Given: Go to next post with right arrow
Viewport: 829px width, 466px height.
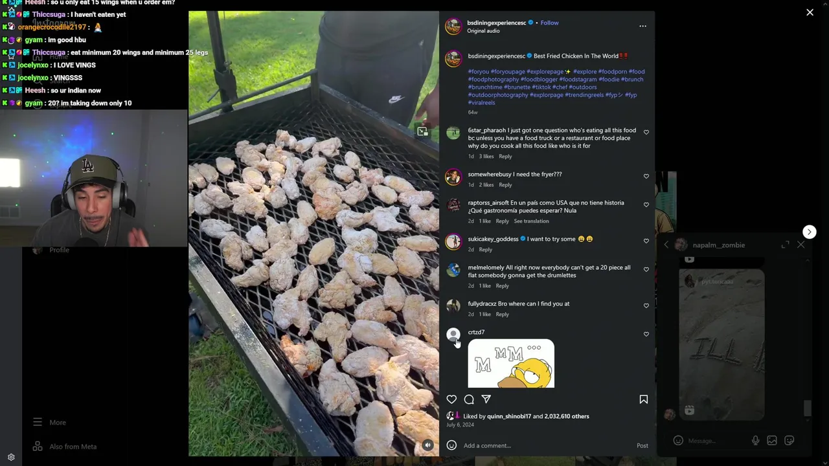Looking at the screenshot, I should 809,232.
